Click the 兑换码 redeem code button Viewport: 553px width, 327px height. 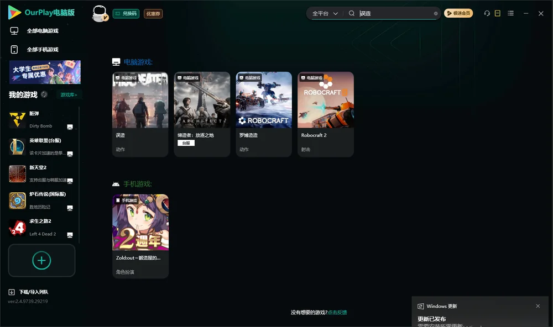[x=126, y=13]
